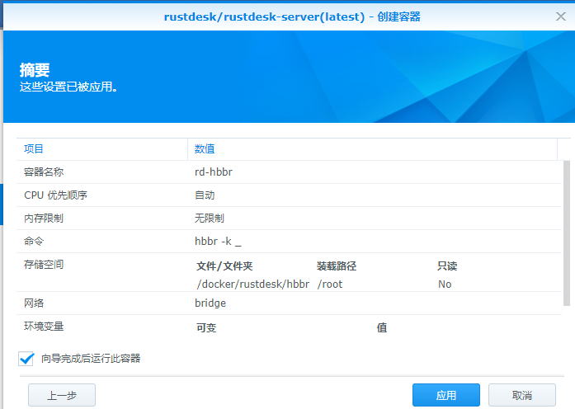Select the 容器名称 row label
The width and height of the screenshot is (575, 409).
[44, 172]
